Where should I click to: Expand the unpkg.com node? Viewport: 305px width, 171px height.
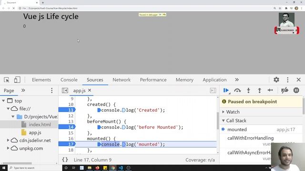click(8, 148)
